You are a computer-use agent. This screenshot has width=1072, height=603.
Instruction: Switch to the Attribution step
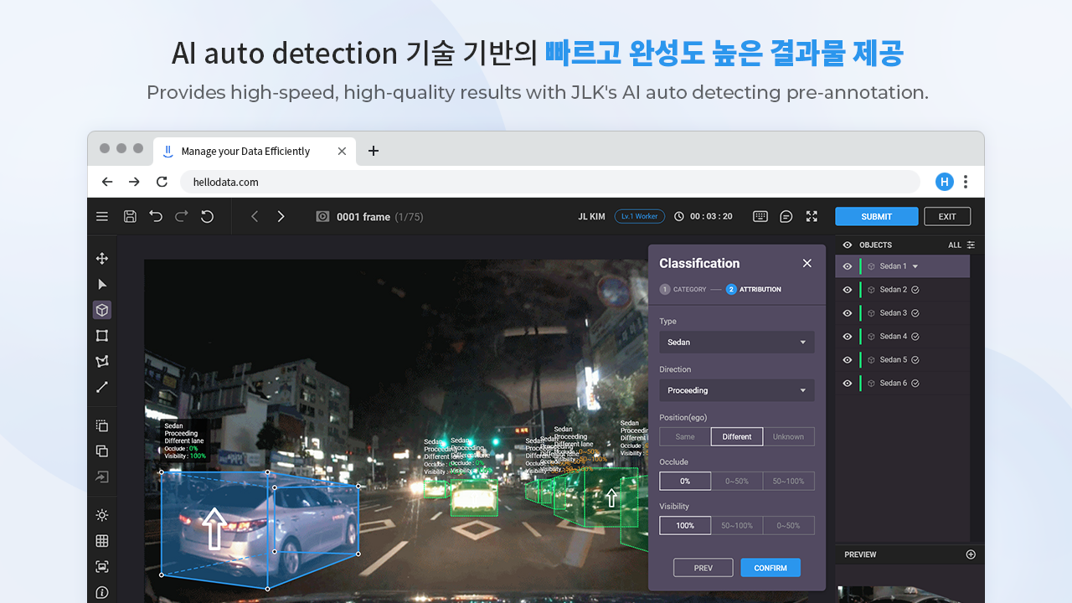754,289
